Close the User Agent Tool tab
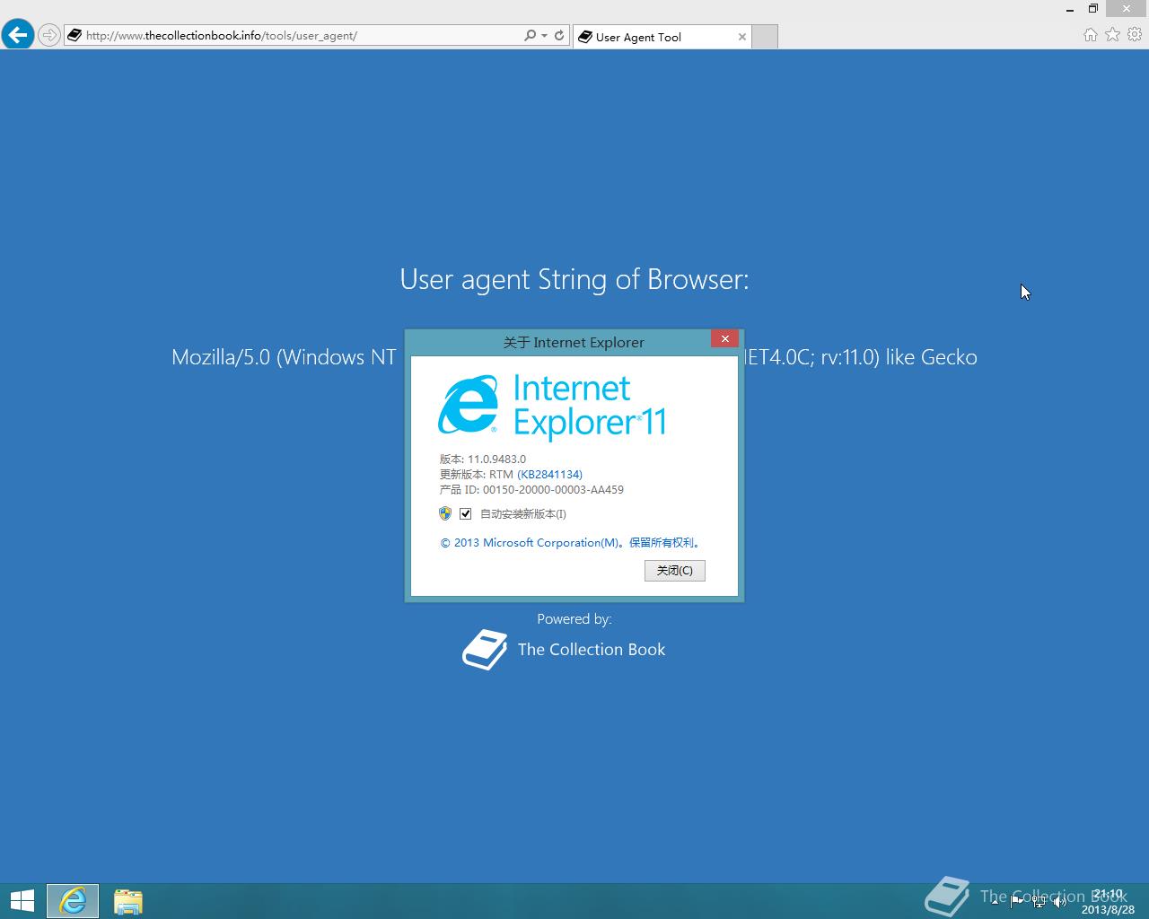The image size is (1149, 919). tap(741, 37)
